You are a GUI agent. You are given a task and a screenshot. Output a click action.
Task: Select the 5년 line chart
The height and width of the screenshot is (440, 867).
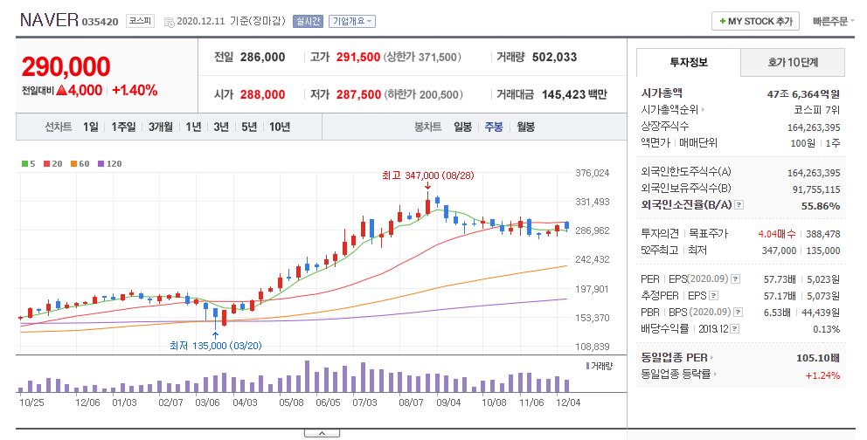point(249,127)
